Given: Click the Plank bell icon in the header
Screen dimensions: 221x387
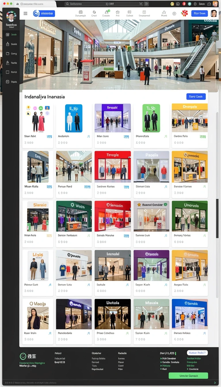Looking at the screenshot, I should click(x=164, y=14).
